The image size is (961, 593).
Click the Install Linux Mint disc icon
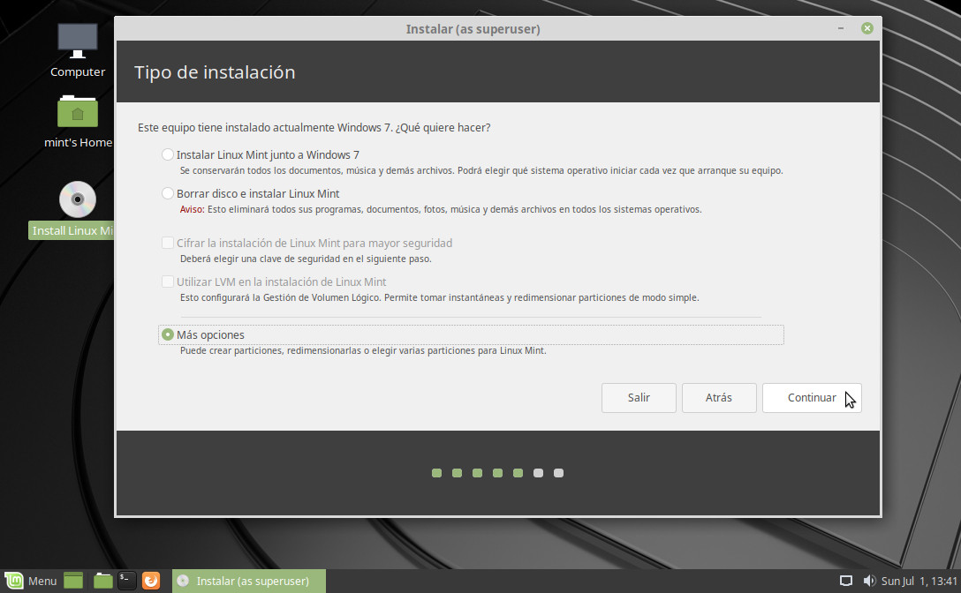(x=78, y=199)
